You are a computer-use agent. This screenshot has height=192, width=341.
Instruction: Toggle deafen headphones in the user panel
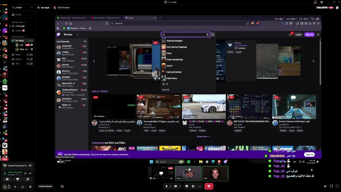coord(23,187)
